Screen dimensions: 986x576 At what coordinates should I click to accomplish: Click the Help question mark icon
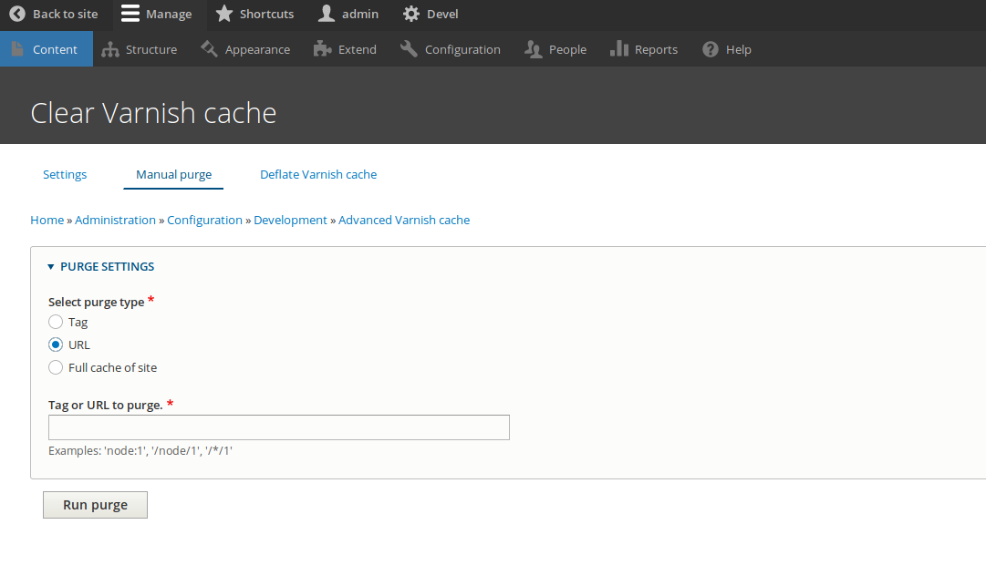pos(711,49)
